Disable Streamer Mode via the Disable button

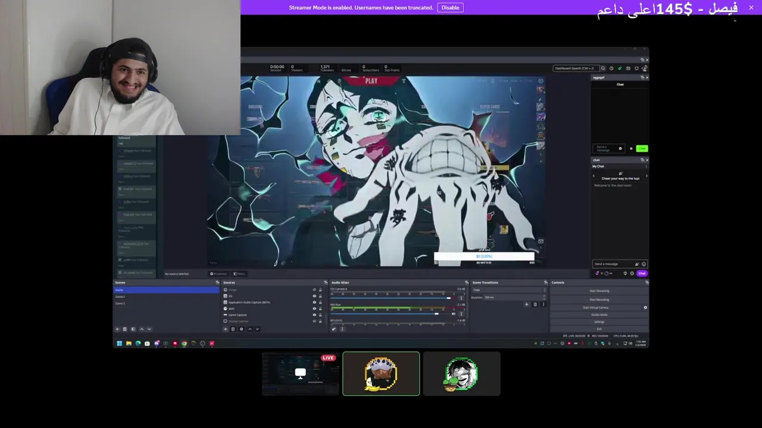point(450,8)
